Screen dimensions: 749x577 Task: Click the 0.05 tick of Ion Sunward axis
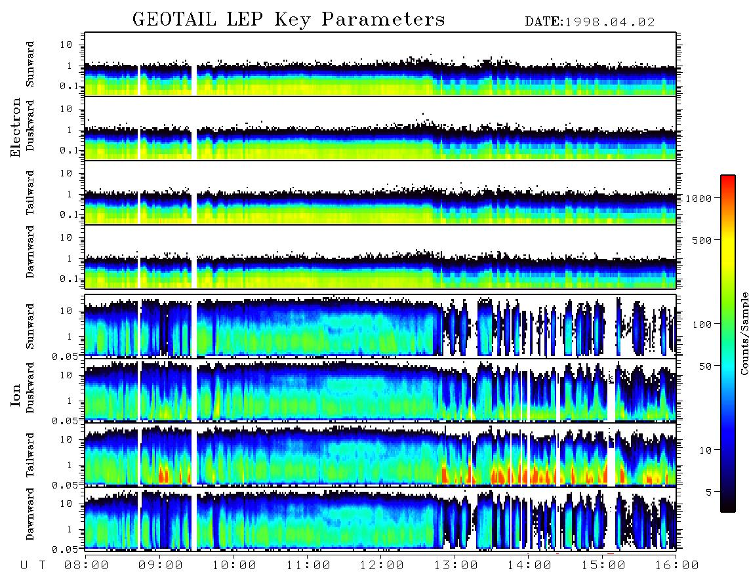[x=65, y=356]
